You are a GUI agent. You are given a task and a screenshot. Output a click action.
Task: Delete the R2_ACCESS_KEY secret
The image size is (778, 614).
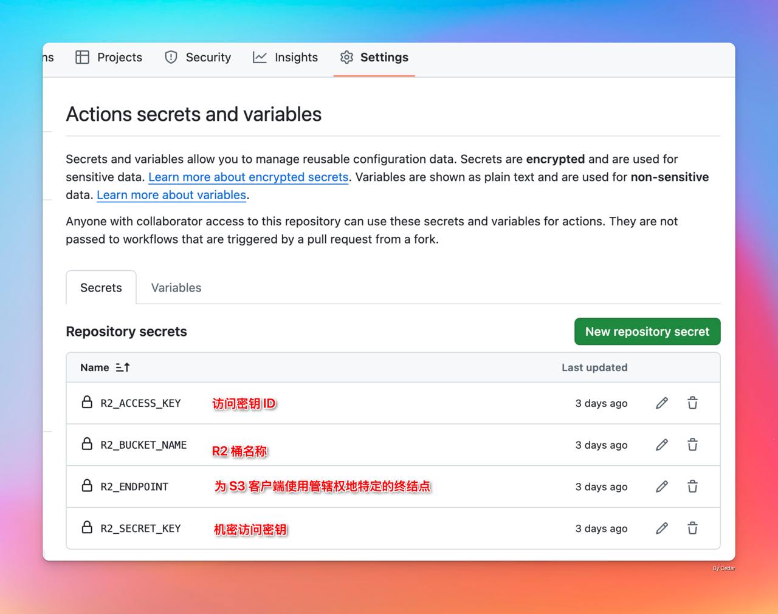692,403
